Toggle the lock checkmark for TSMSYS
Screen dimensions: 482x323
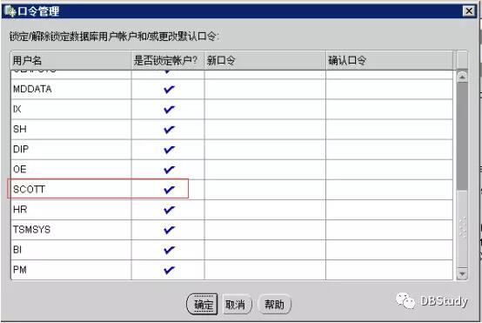coord(169,230)
